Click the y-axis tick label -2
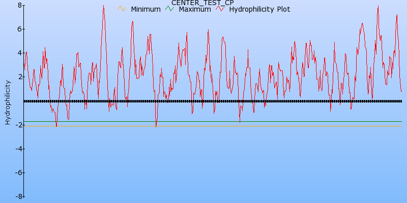The height and width of the screenshot is (203, 407). tap(18, 125)
